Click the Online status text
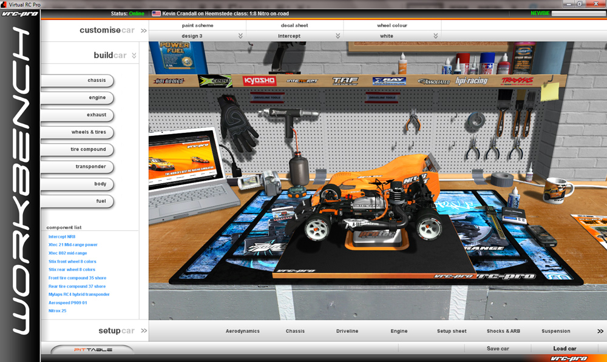 coord(137,13)
